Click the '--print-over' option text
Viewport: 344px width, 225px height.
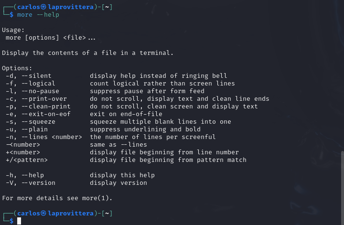[44, 99]
